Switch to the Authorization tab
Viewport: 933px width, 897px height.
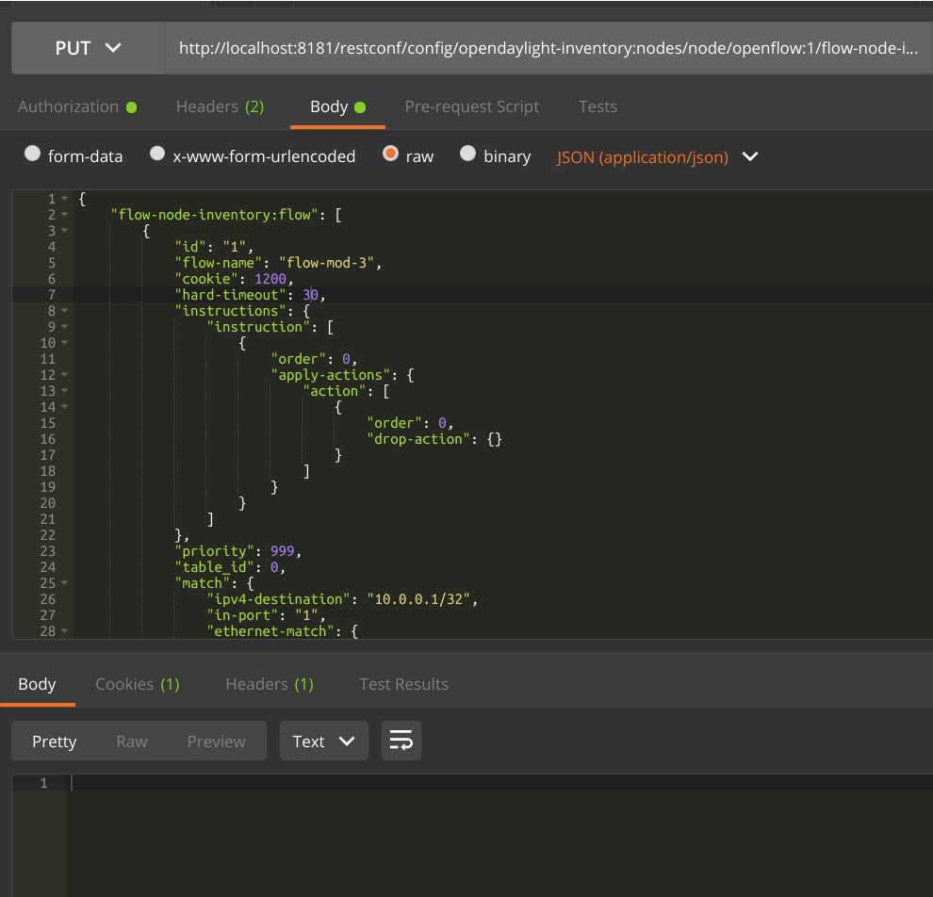point(77,107)
